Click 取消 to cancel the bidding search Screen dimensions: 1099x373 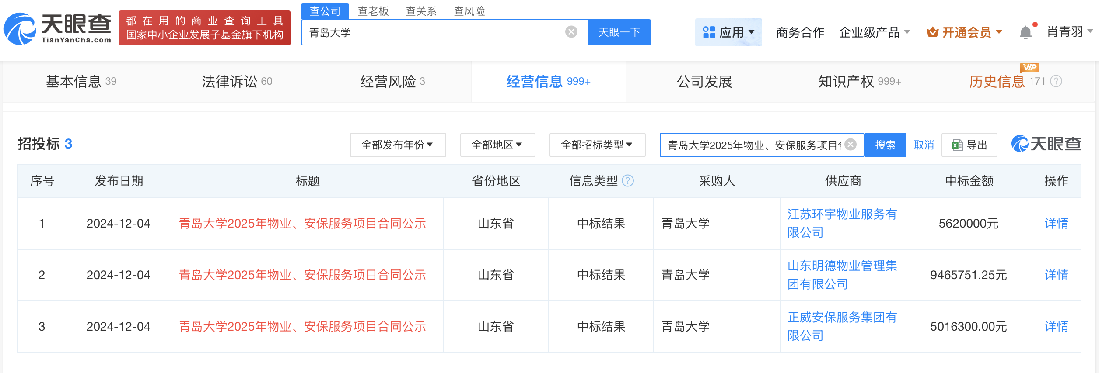pos(924,145)
